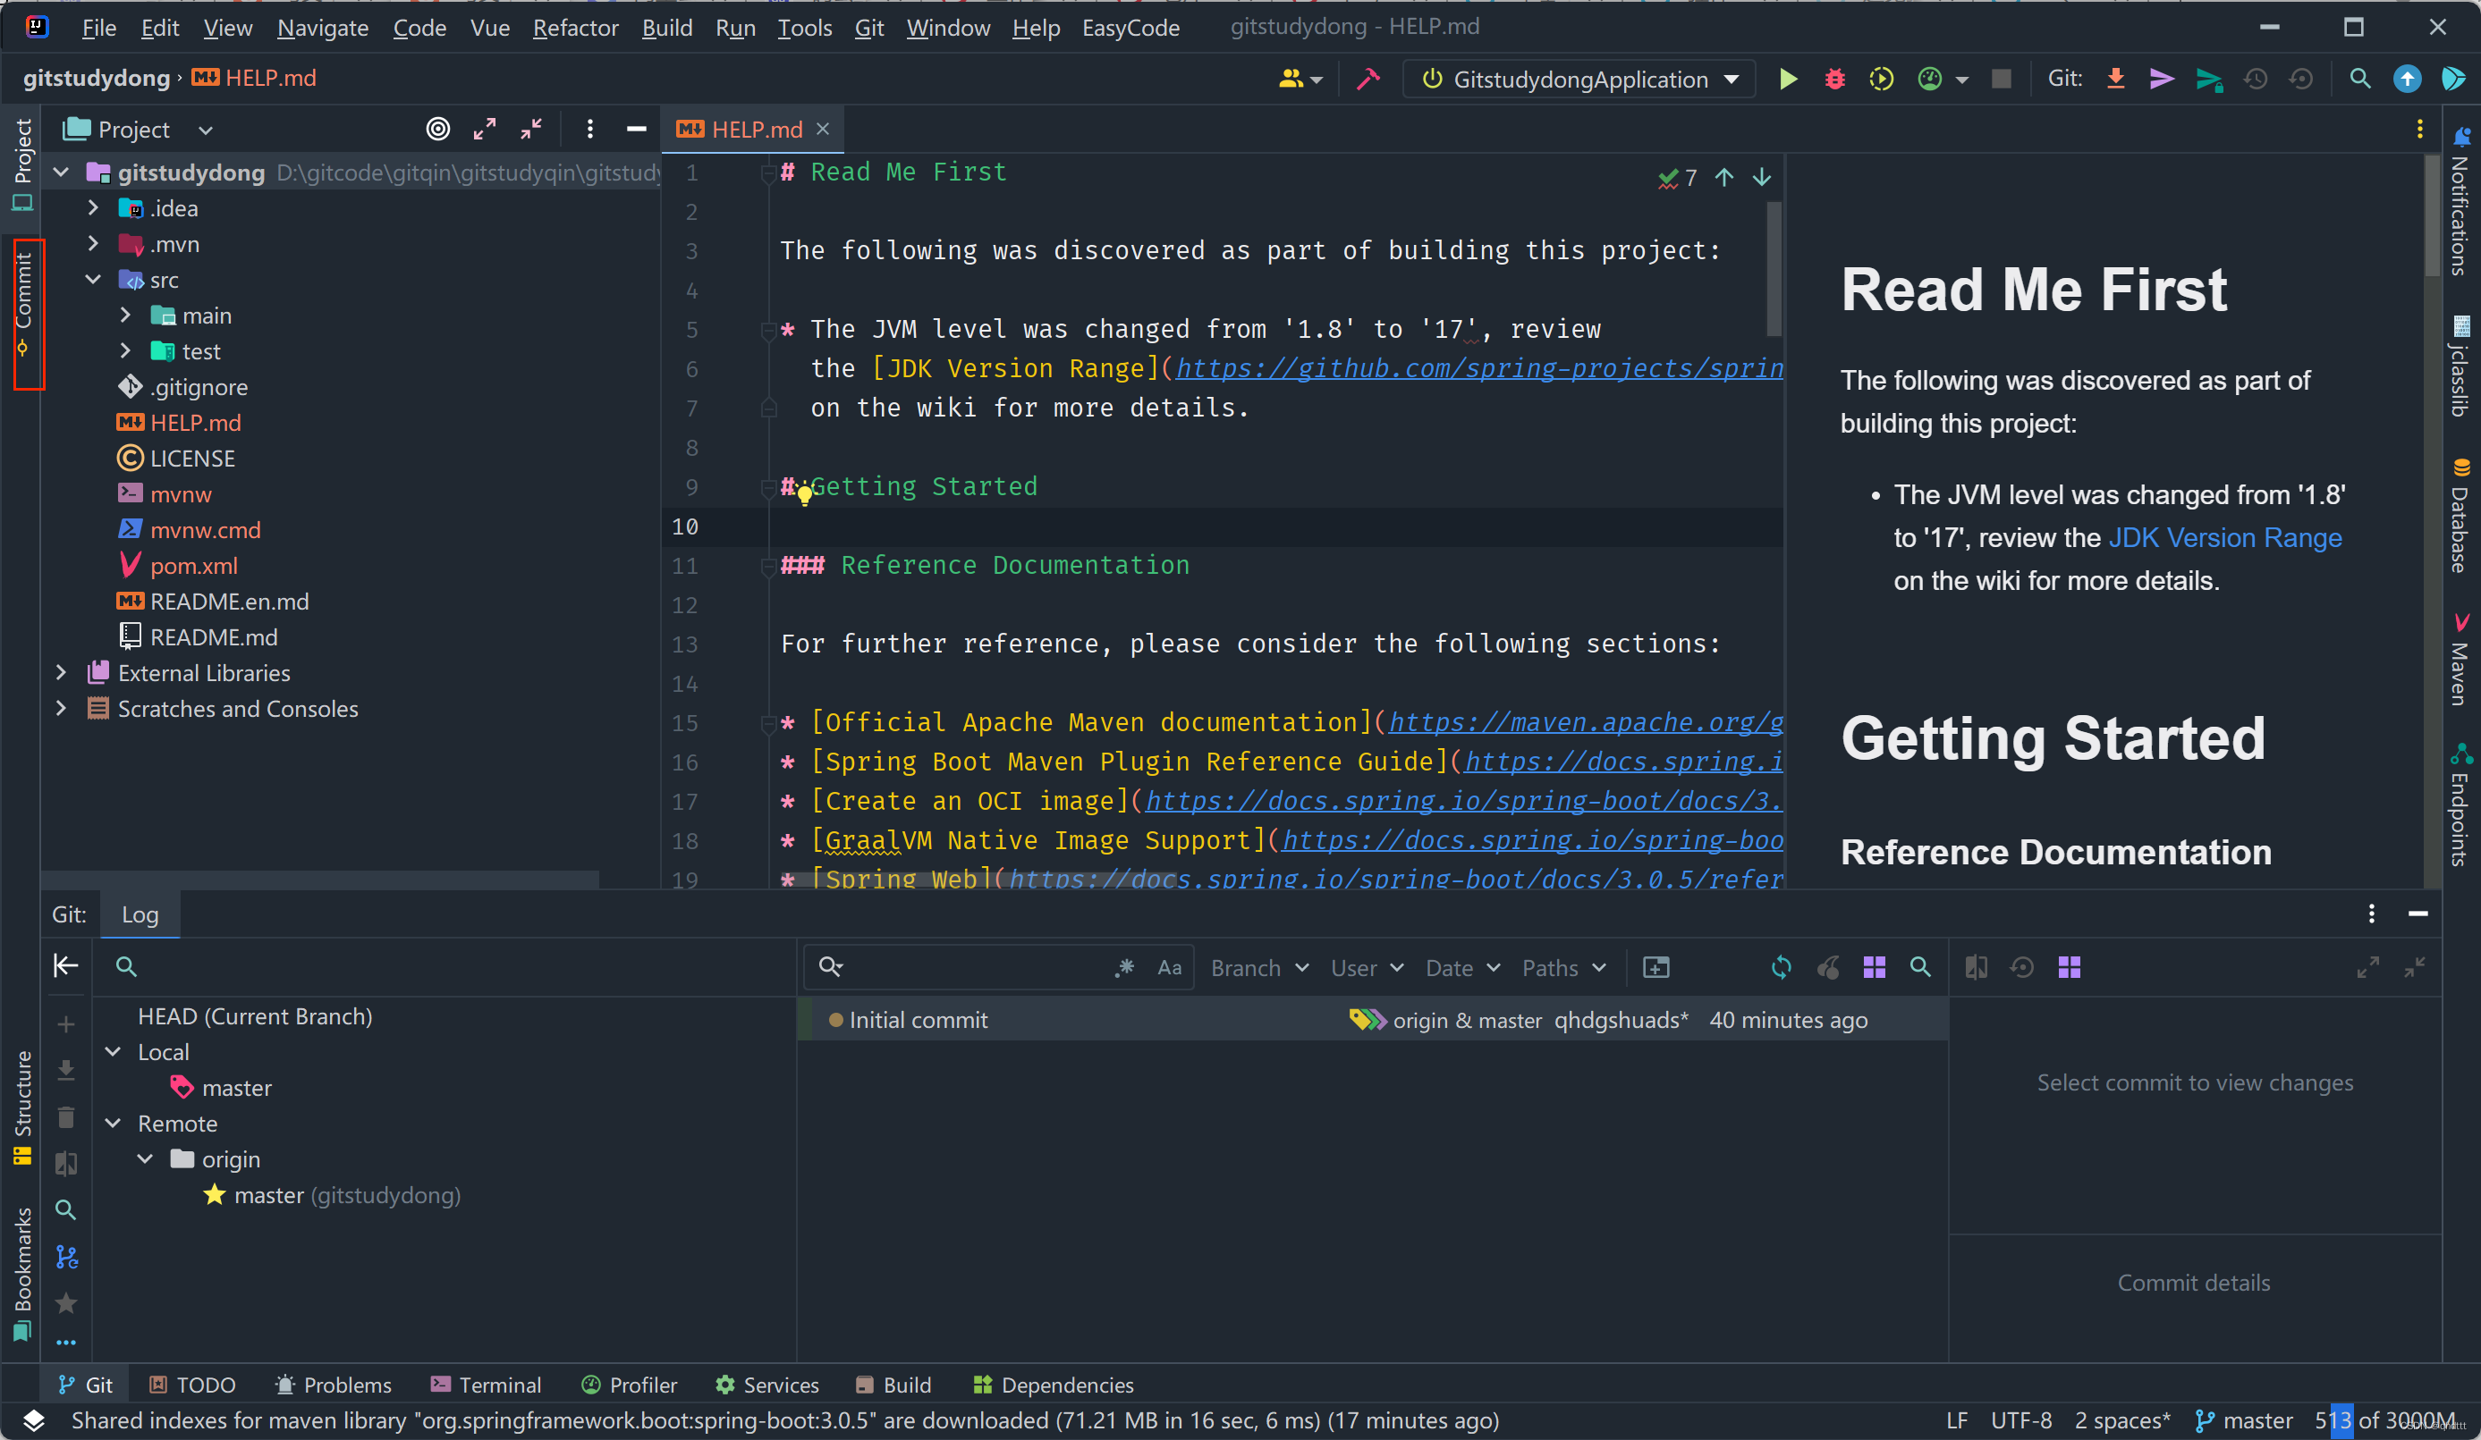Image resolution: width=2481 pixels, height=1440 pixels.
Task: Update project via Git pull icon
Action: 2115,79
